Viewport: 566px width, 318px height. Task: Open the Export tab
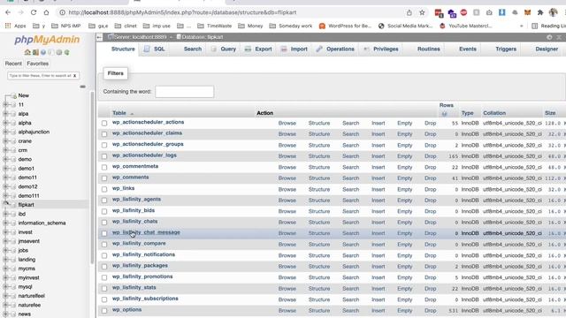(258, 49)
